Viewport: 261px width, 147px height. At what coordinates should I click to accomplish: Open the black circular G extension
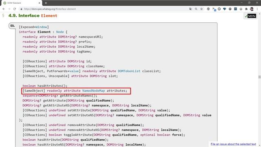tap(219, 9)
